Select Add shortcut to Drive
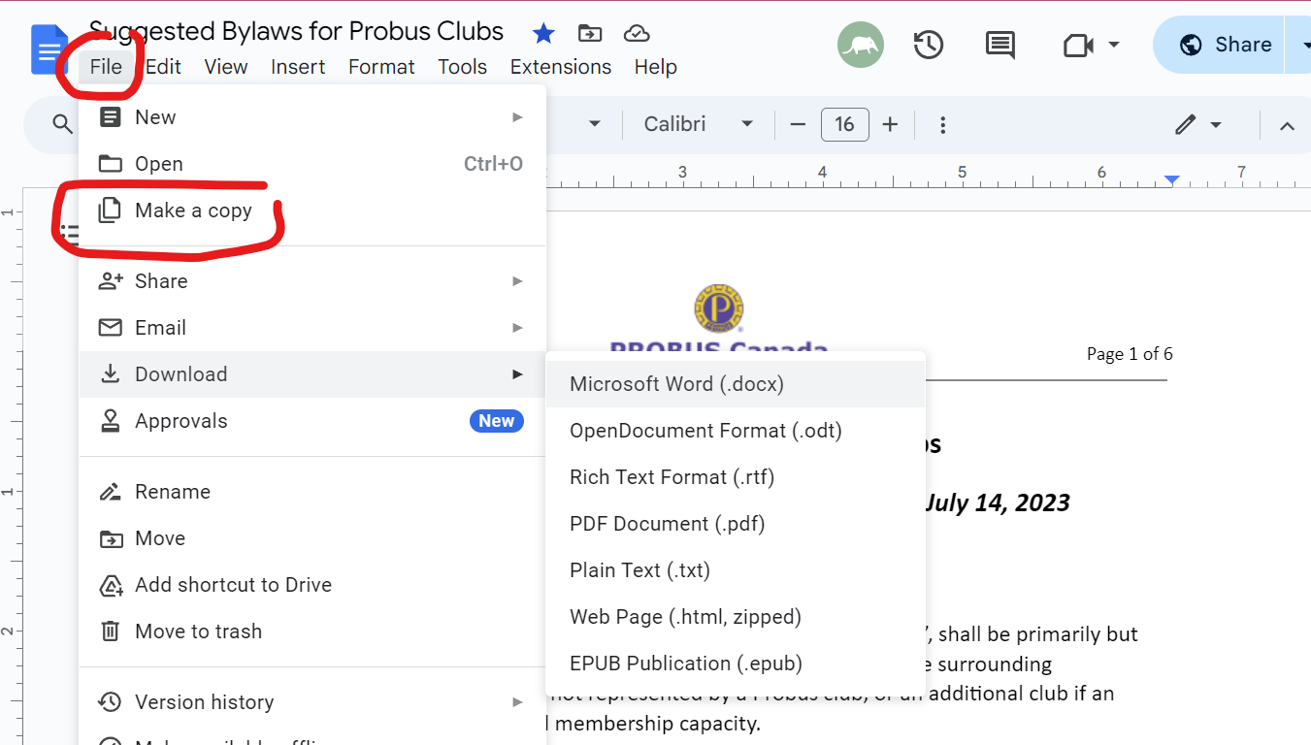1311x745 pixels. pyautogui.click(x=312, y=585)
